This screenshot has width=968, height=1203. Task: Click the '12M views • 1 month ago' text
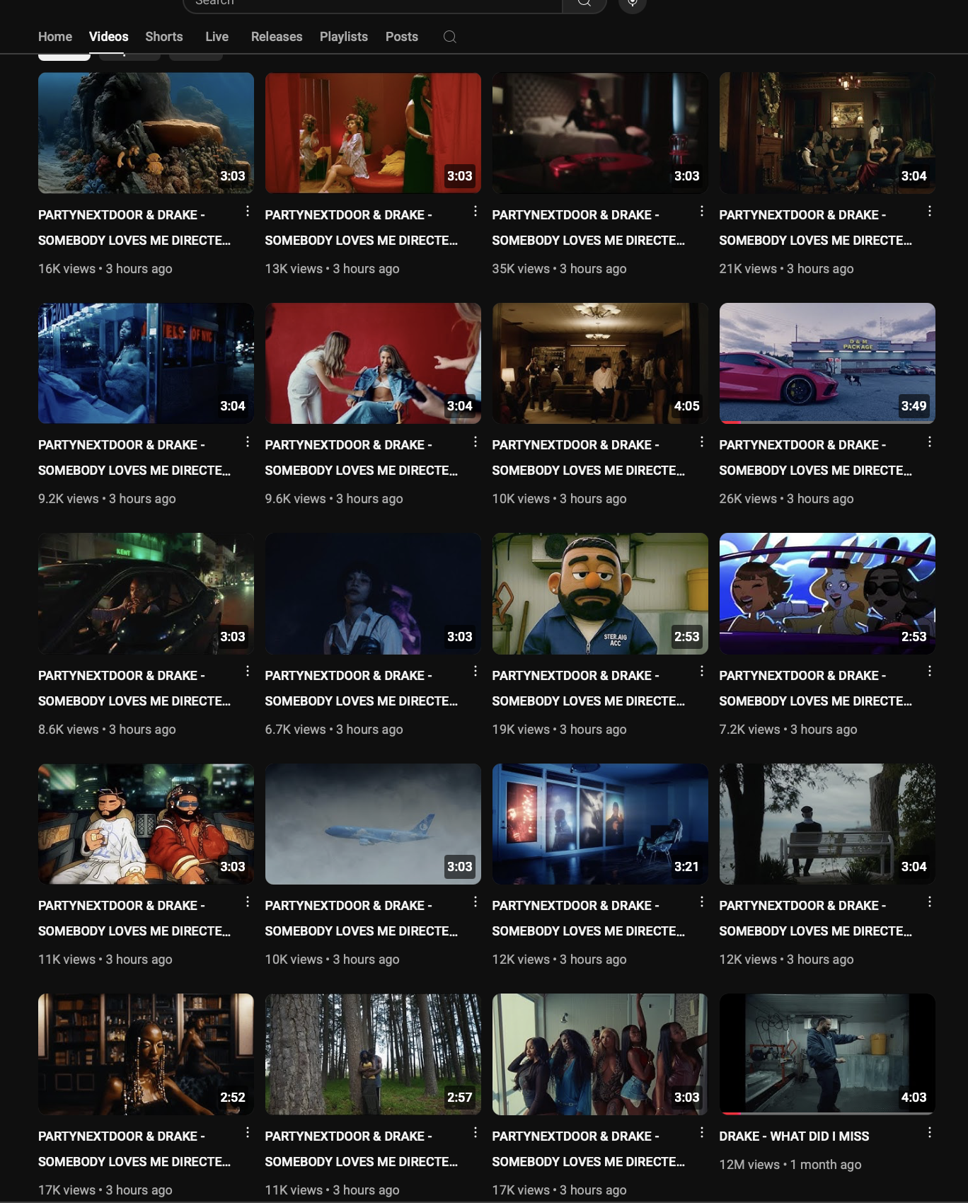pyautogui.click(x=790, y=1165)
